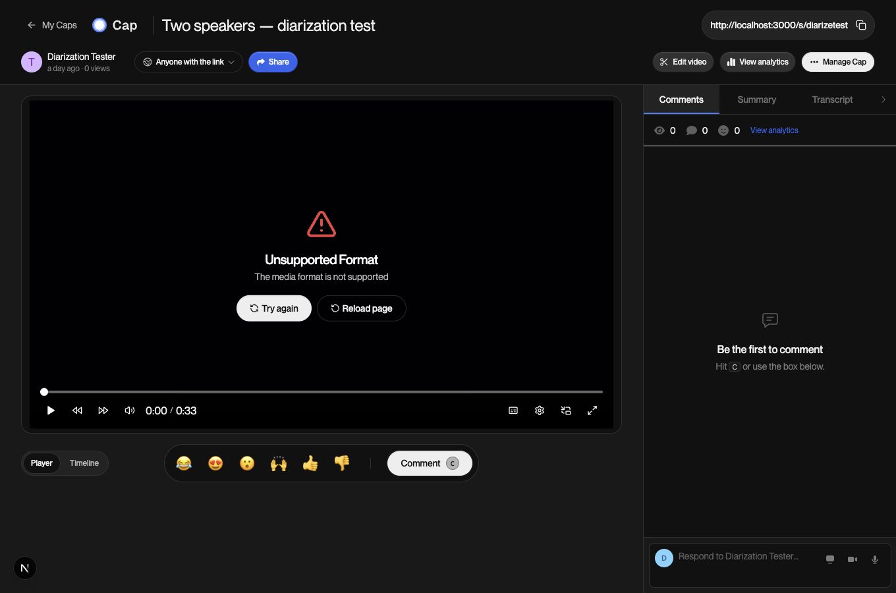Enter fullscreen with the expand icon
This screenshot has width=896, height=593.
pos(592,410)
